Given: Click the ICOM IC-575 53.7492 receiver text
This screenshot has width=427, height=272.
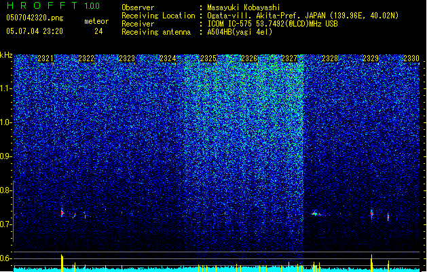Looking at the screenshot, I should pyautogui.click(x=272, y=24).
